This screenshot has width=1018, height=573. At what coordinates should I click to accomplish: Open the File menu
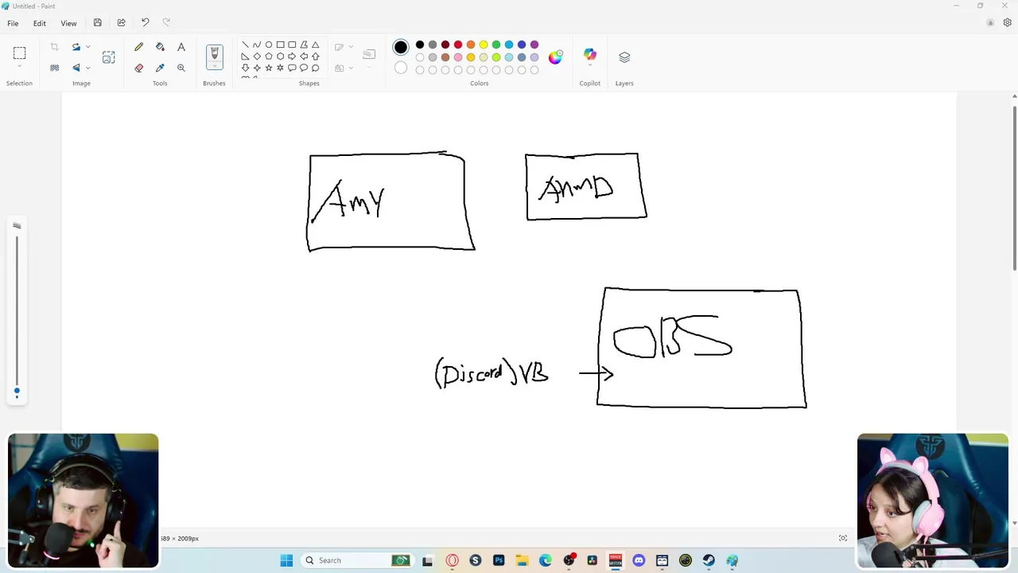point(13,23)
